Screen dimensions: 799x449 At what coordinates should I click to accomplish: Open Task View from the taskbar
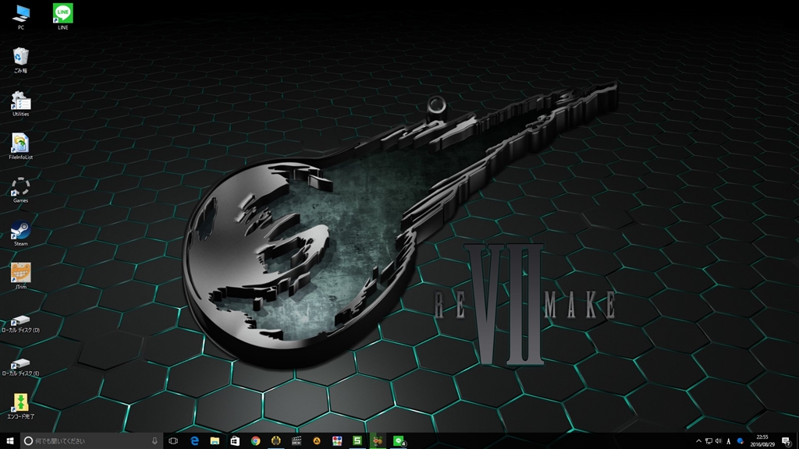coord(173,441)
